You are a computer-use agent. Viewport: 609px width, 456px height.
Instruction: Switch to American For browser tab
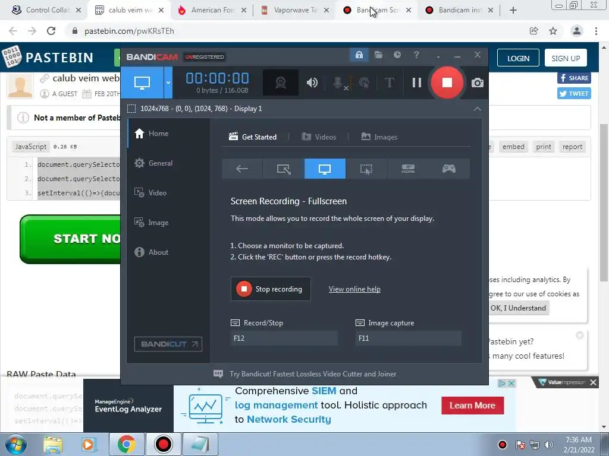212,10
